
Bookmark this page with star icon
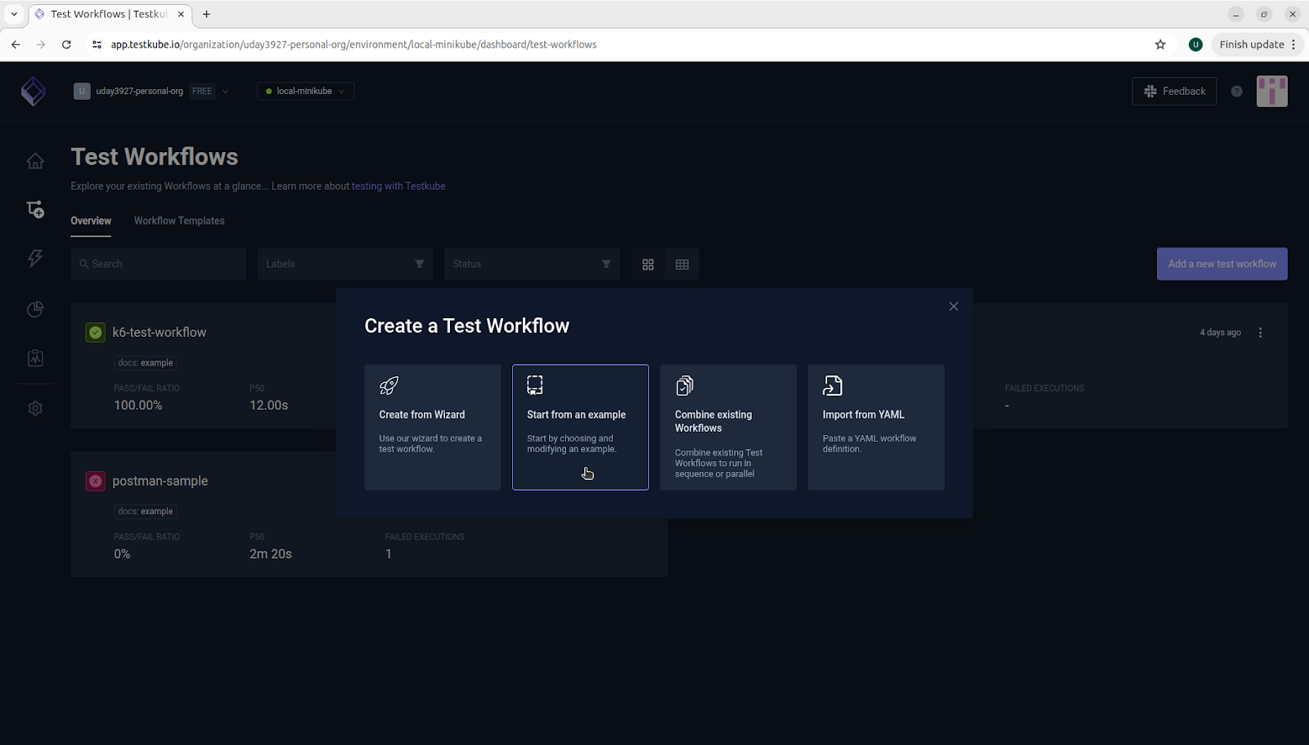coord(1160,45)
